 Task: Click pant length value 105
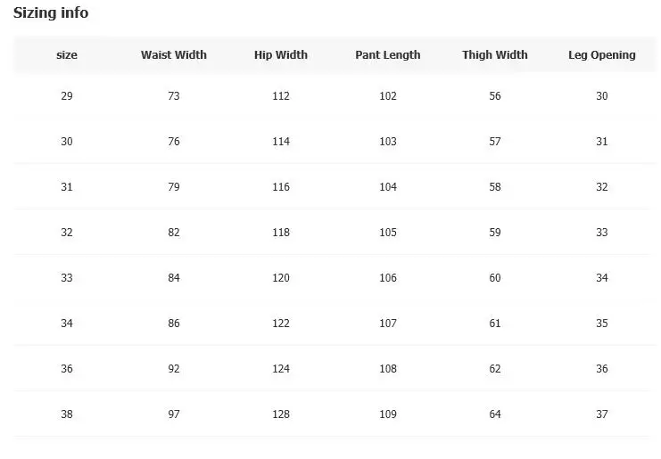tap(388, 233)
